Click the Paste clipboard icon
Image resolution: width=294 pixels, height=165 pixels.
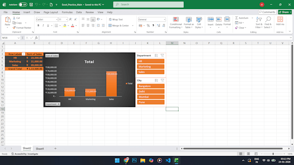(x=7, y=20)
